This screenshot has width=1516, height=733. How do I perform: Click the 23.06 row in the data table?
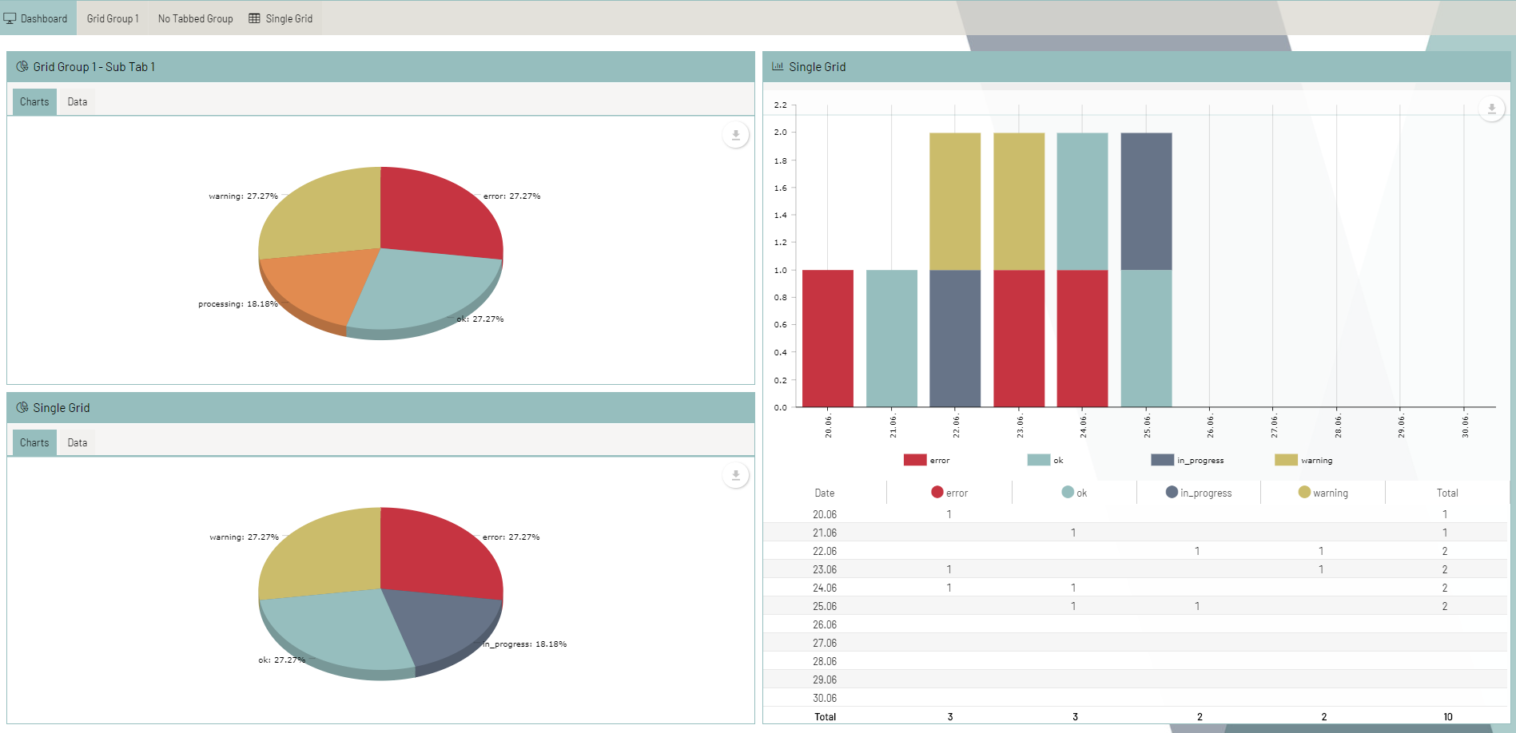point(824,569)
